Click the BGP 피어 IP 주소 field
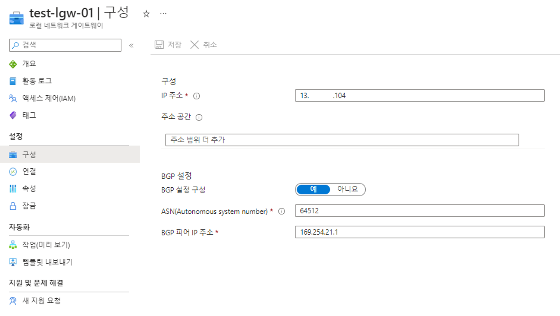Screen dimensions: 560x316 click(x=419, y=232)
